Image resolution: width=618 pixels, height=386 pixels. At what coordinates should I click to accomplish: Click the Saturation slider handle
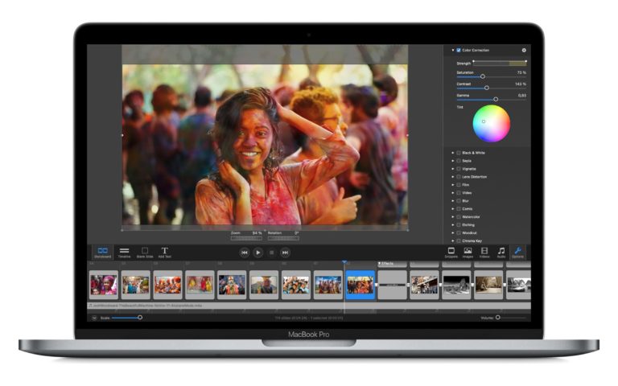click(483, 76)
